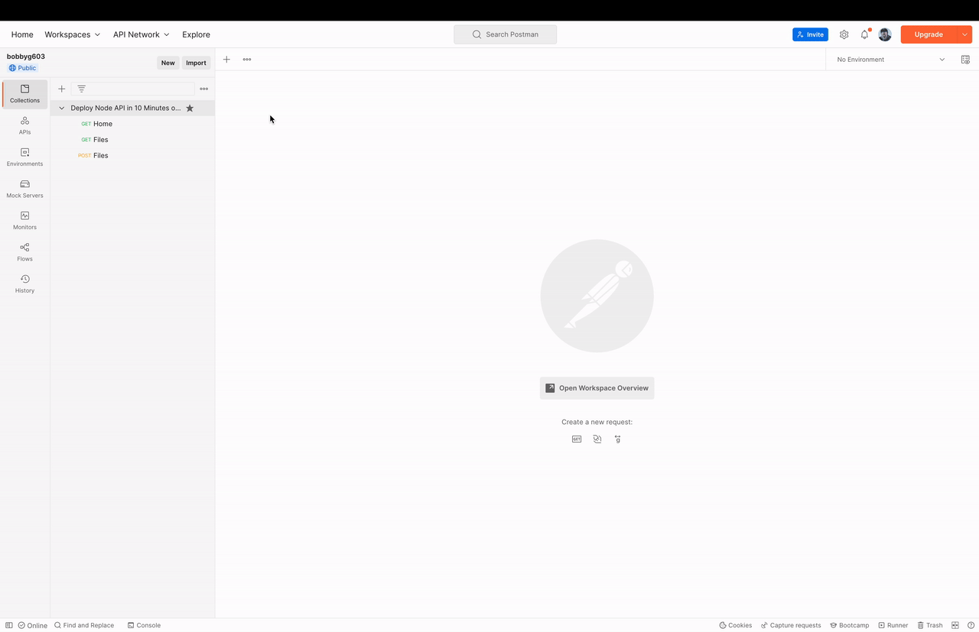Open the API Network menu

tap(140, 34)
